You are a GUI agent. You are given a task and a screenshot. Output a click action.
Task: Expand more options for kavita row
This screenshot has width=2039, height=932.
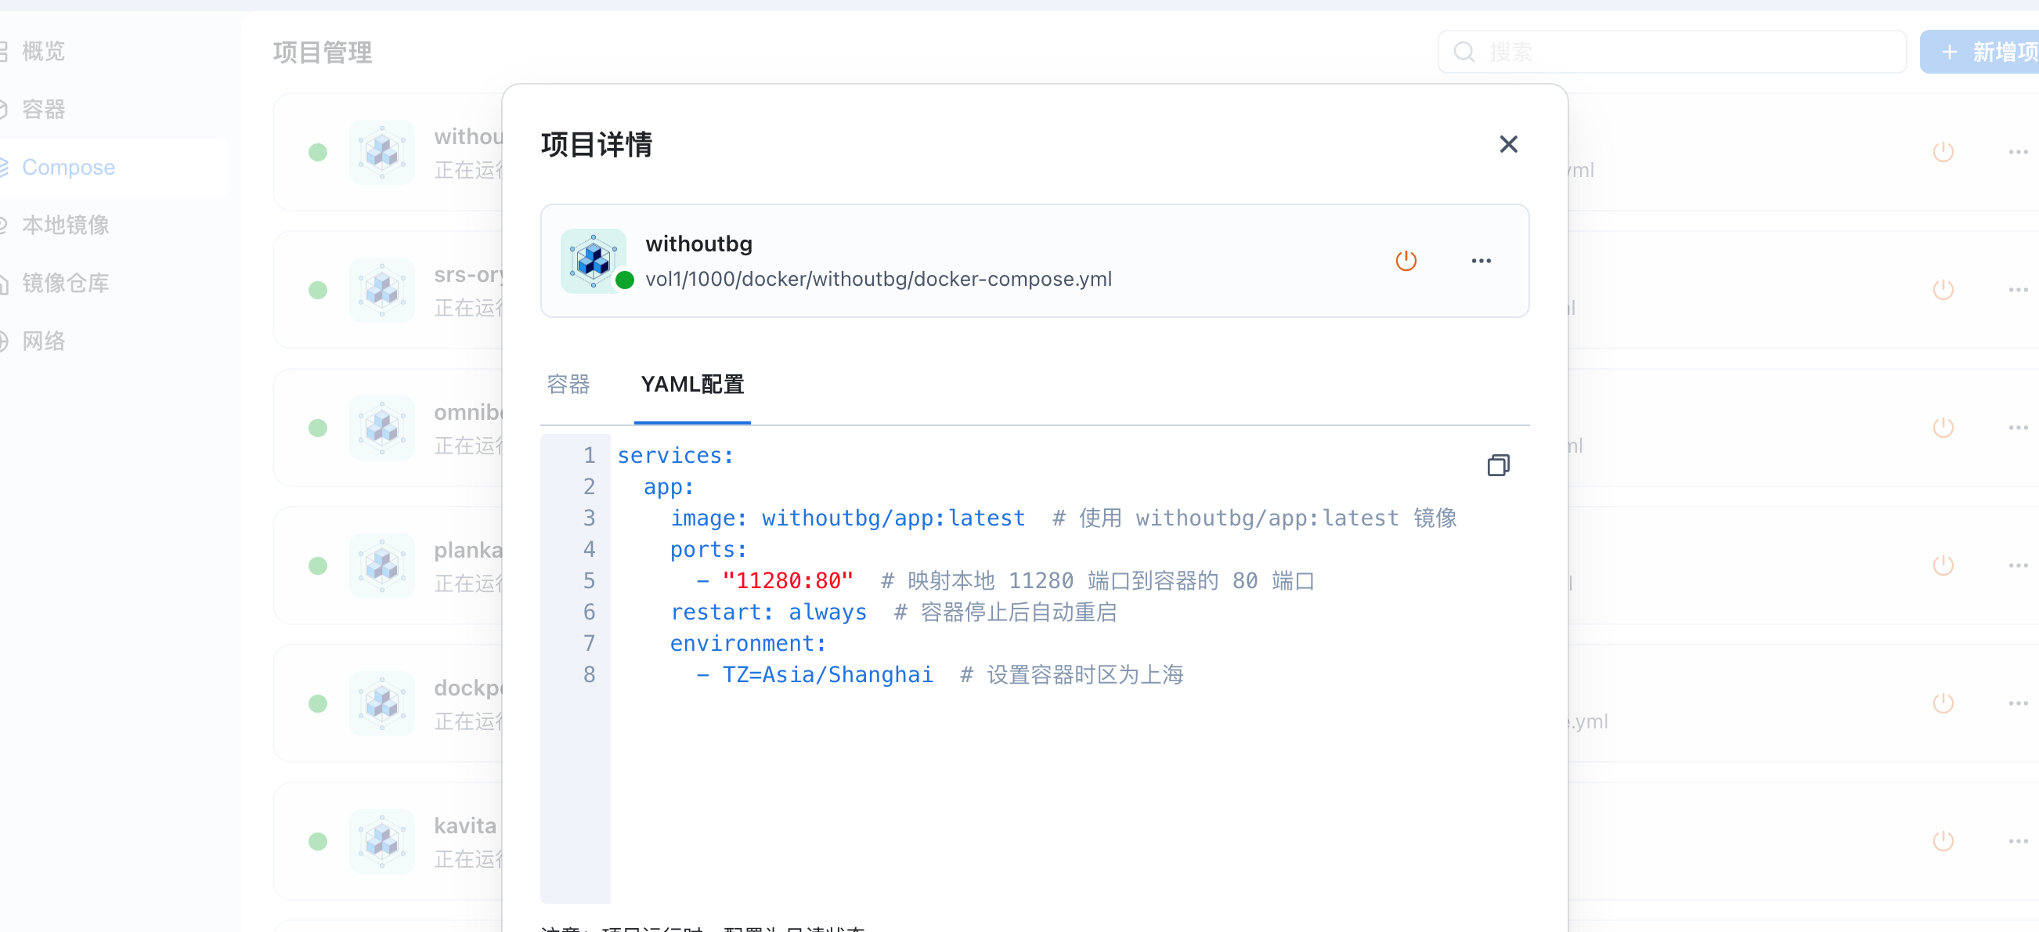pos(2018,841)
